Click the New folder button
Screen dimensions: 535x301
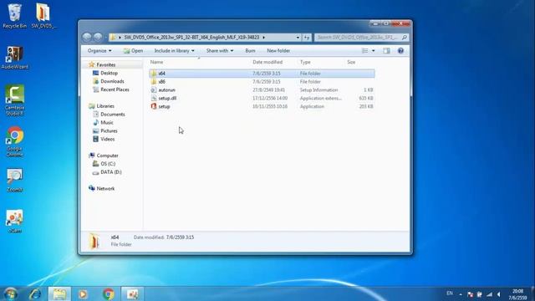pyautogui.click(x=278, y=50)
